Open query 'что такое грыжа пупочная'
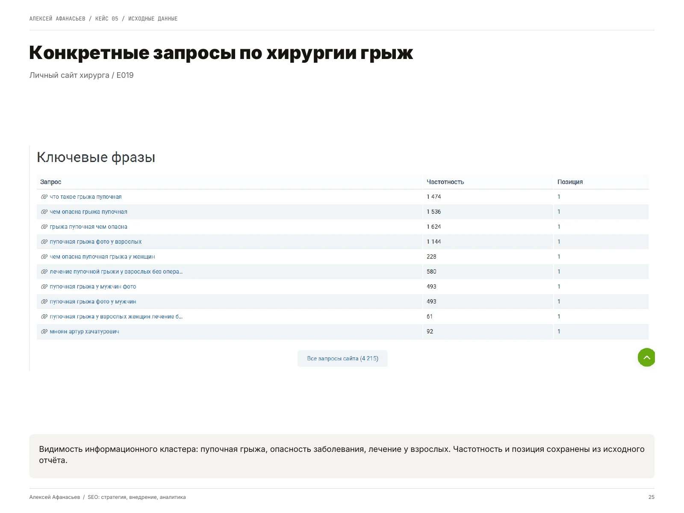This screenshot has height=513, width=684. (85, 197)
